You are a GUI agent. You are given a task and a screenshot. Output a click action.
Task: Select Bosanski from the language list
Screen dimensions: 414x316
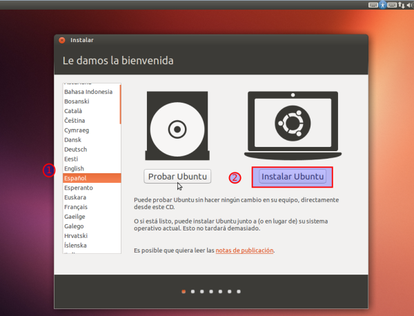point(92,101)
